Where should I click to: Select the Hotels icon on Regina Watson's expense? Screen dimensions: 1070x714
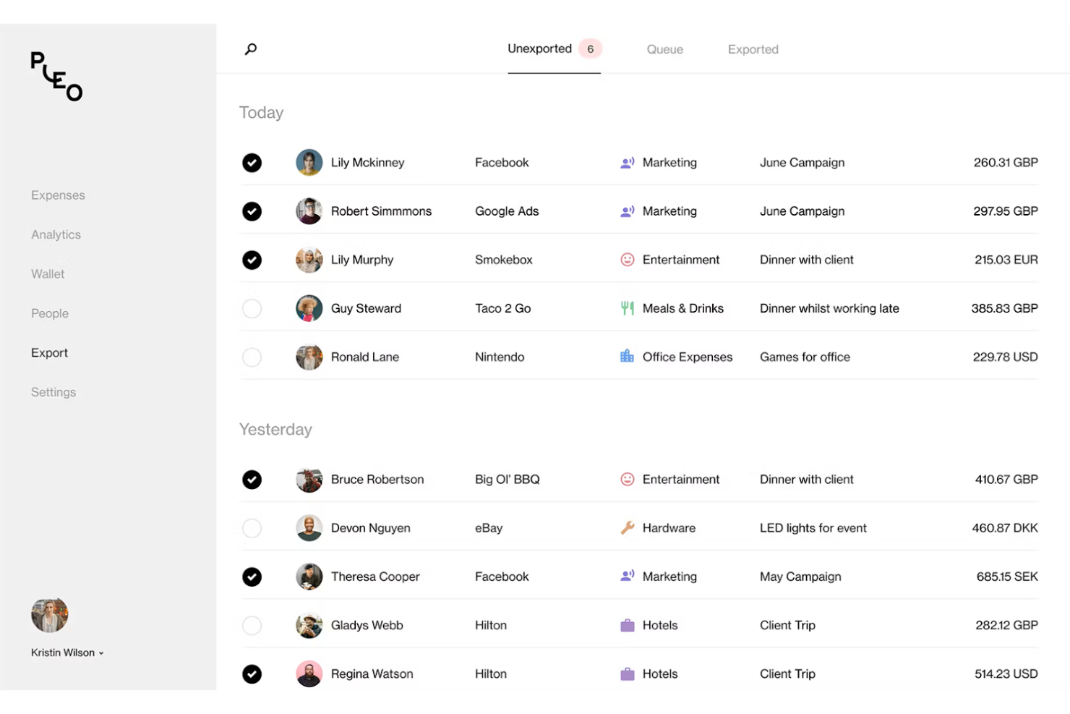[627, 673]
